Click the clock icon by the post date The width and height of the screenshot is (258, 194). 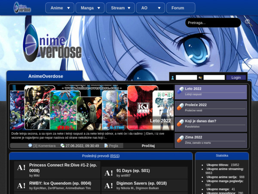pyautogui.click(x=62, y=146)
